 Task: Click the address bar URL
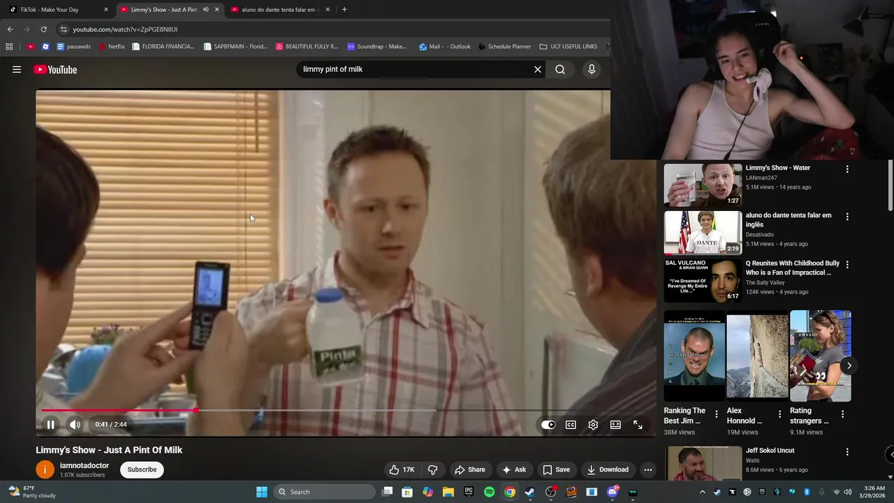click(x=125, y=29)
